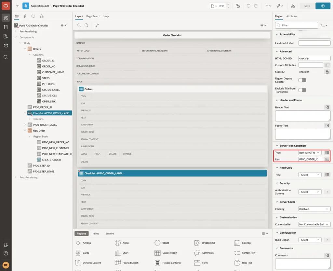Undo the last change
The height and width of the screenshot is (271, 333).
tap(248, 6)
